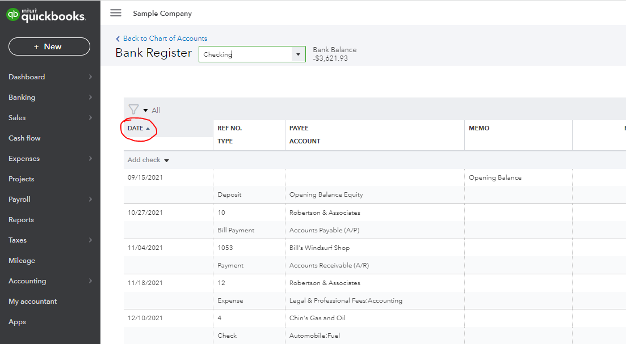626x344 pixels.
Task: Sort register by PAYEE column header
Action: pos(299,128)
